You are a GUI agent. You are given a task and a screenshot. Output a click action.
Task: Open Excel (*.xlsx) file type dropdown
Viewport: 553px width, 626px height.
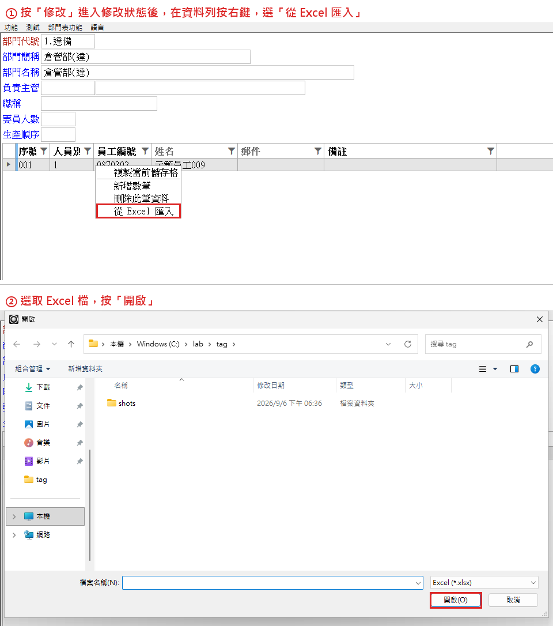(484, 583)
